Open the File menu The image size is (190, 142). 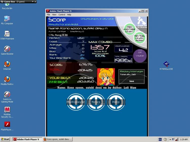tap(48, 15)
